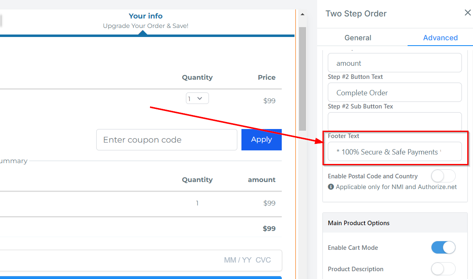Click the info icon beside NMI note

coord(331,187)
